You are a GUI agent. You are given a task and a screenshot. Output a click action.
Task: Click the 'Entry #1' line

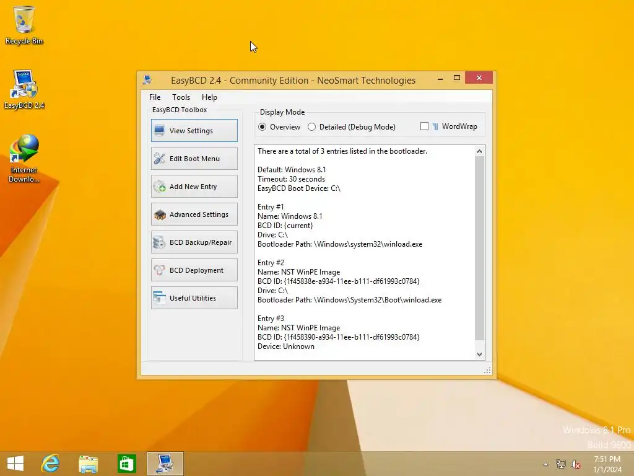coord(271,207)
